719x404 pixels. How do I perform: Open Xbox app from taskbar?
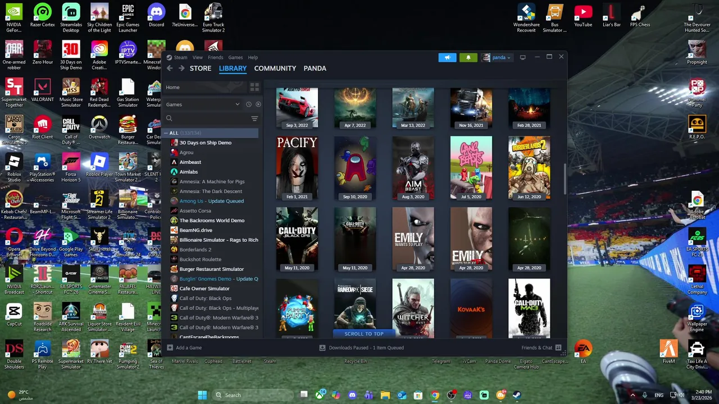320,395
